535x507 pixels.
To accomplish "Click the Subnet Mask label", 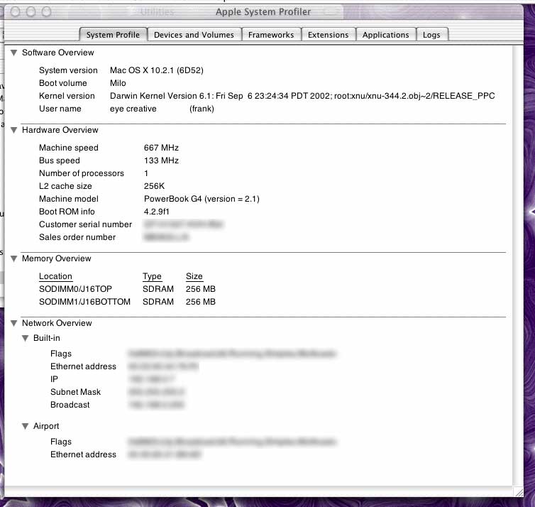I will [x=75, y=392].
